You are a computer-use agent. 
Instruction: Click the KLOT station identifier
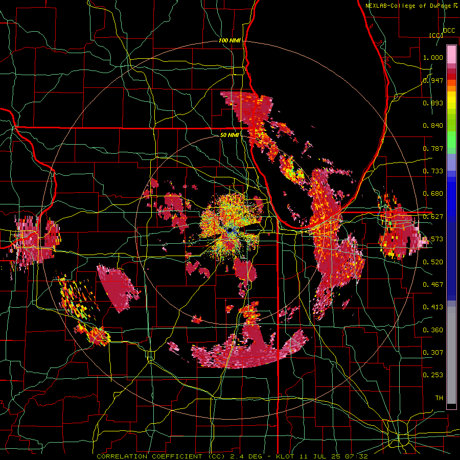[285, 456]
